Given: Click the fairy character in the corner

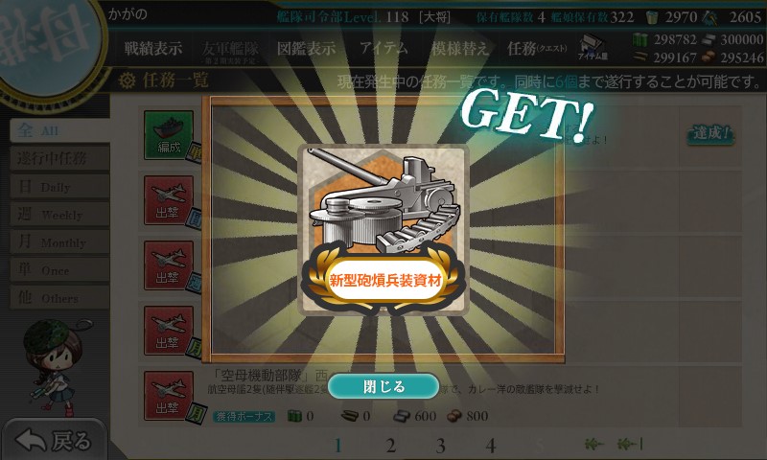Looking at the screenshot, I should pos(54,366).
